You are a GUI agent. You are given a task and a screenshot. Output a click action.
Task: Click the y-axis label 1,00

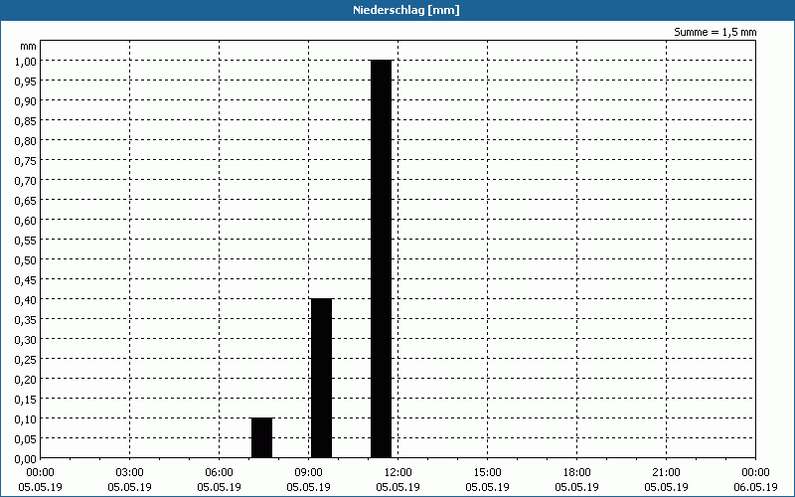click(25, 61)
